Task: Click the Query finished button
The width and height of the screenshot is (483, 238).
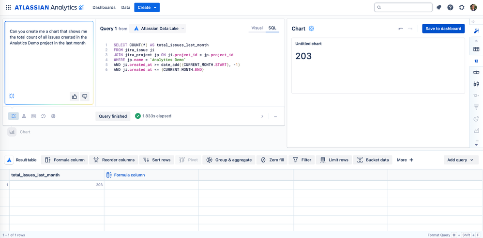Action: (113, 116)
